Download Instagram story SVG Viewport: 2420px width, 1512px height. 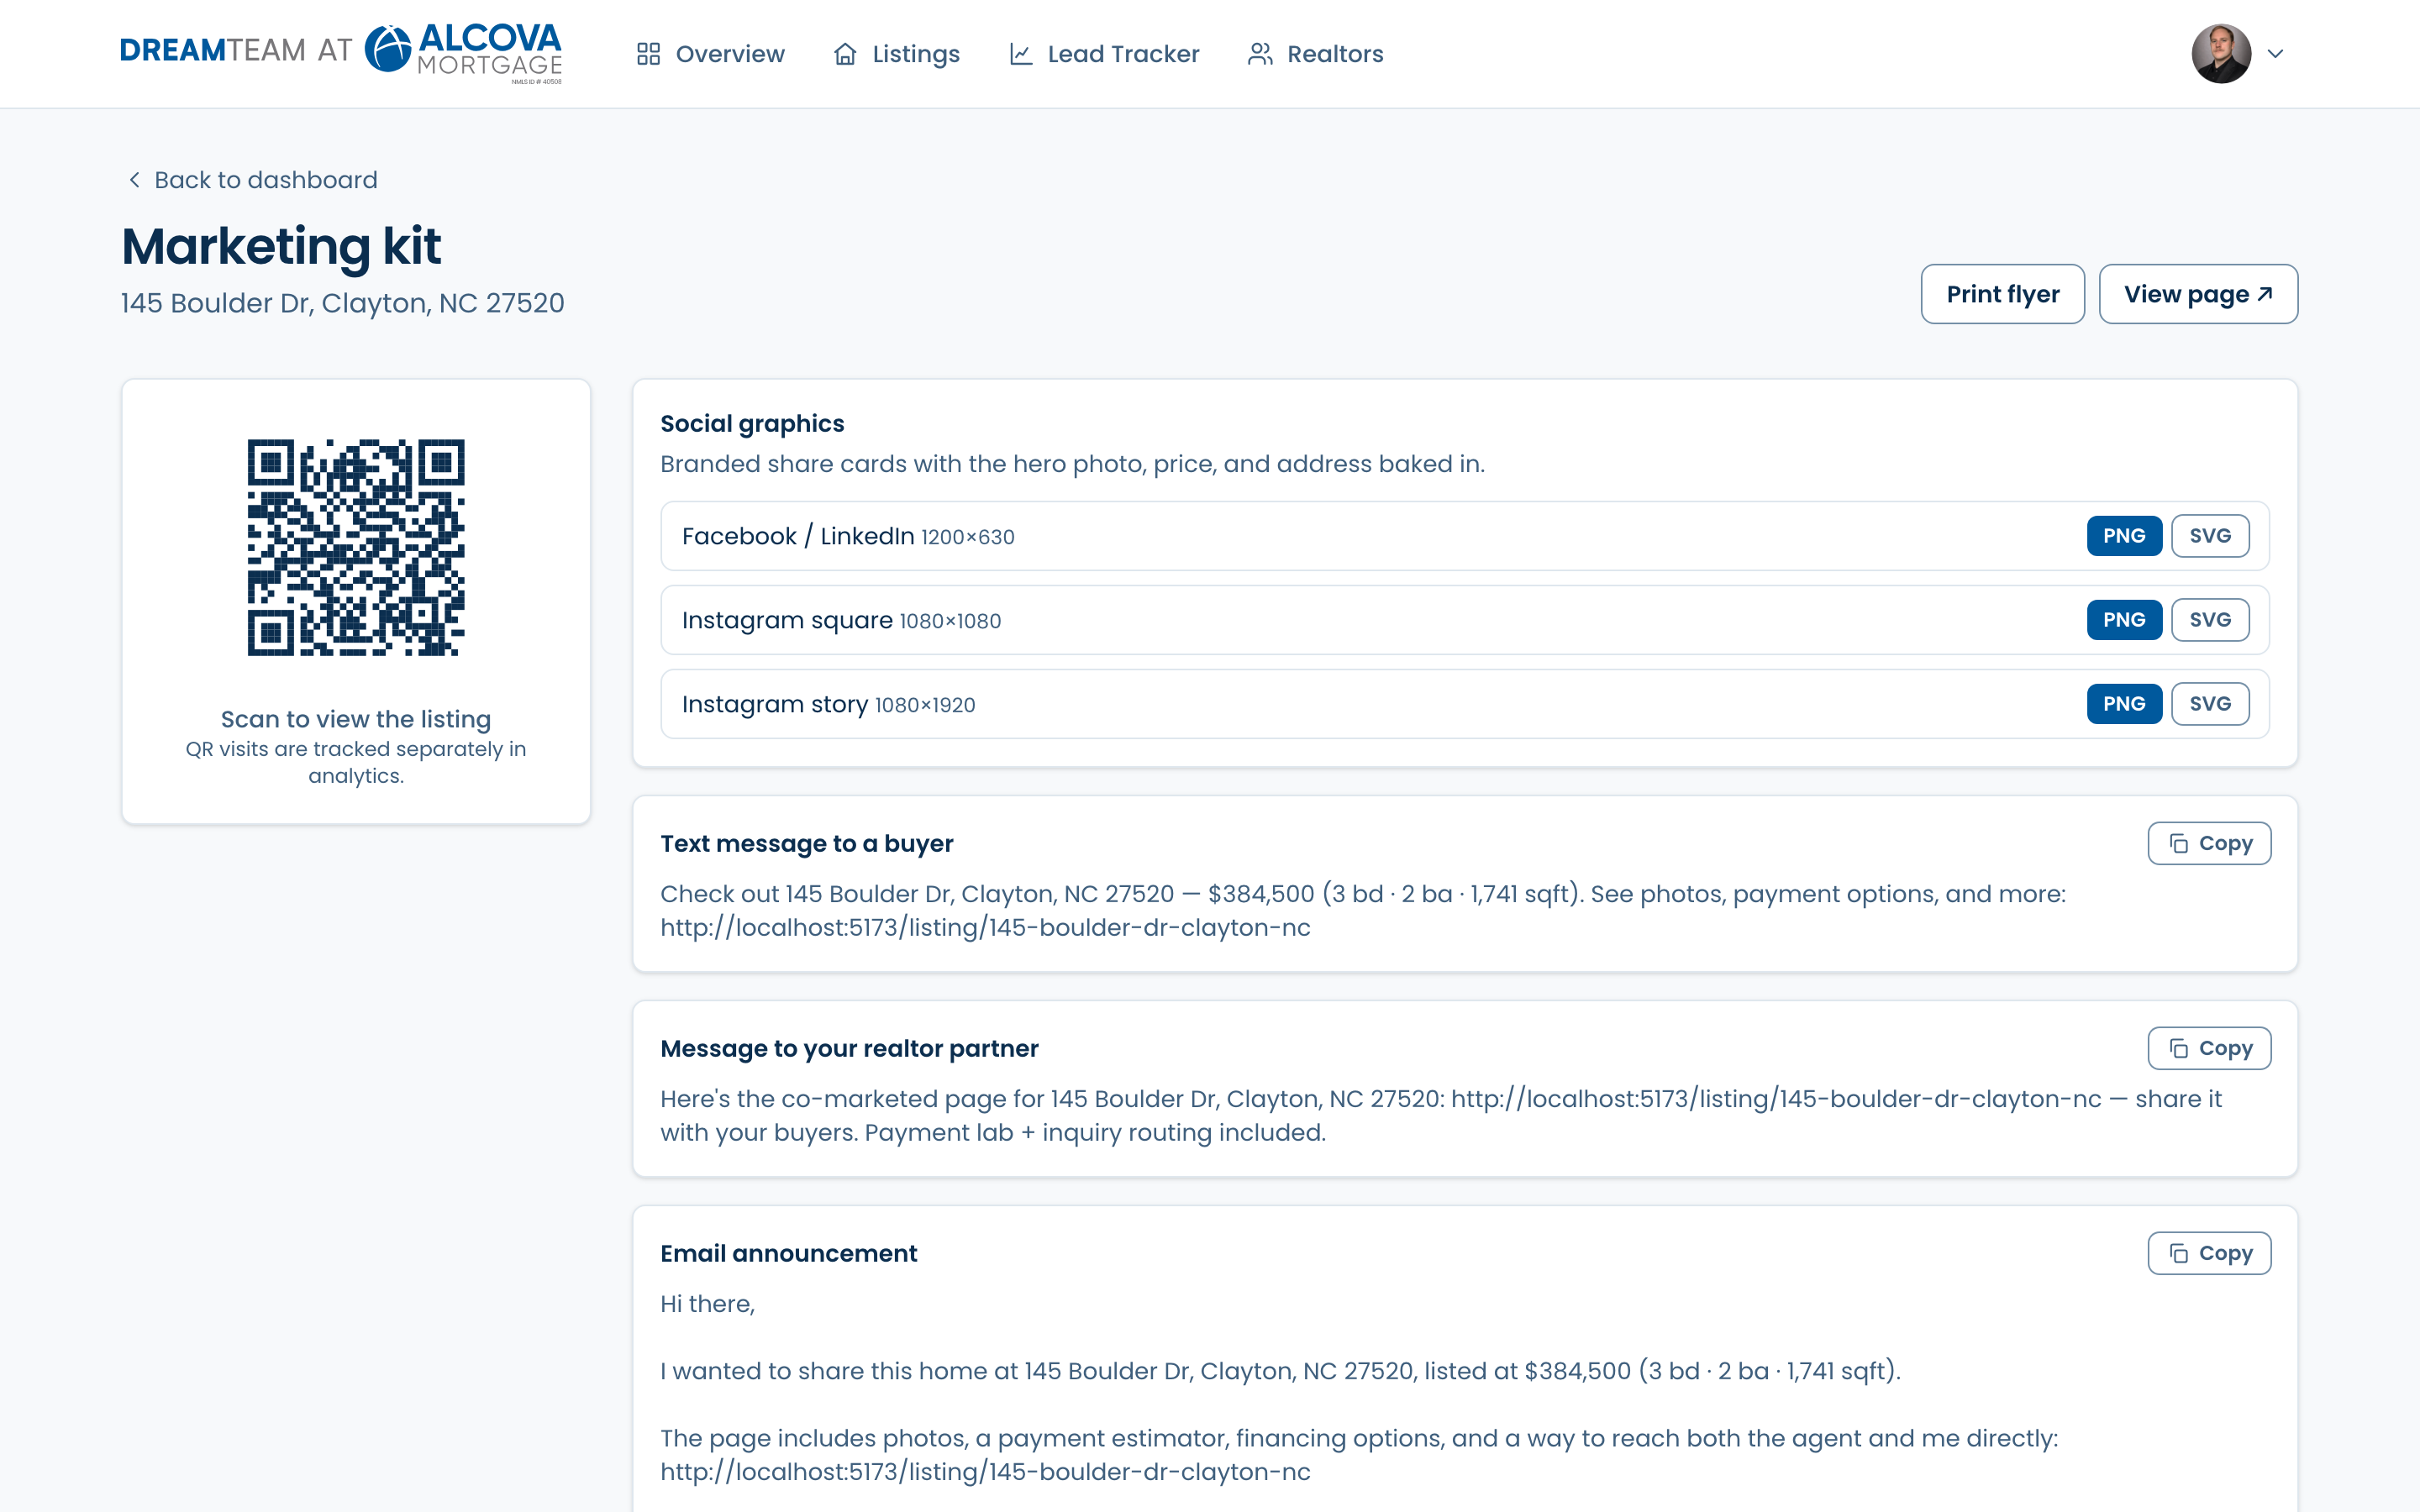[x=2210, y=704]
